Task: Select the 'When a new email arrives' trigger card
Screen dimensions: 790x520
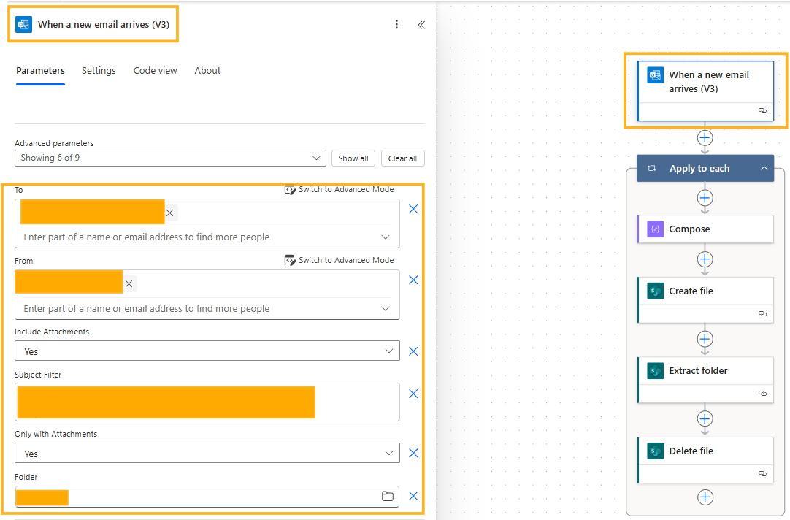Action: 705,91
